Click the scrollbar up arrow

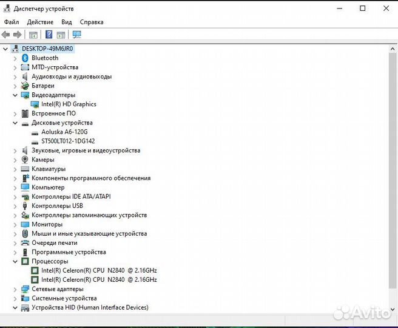(393, 49)
